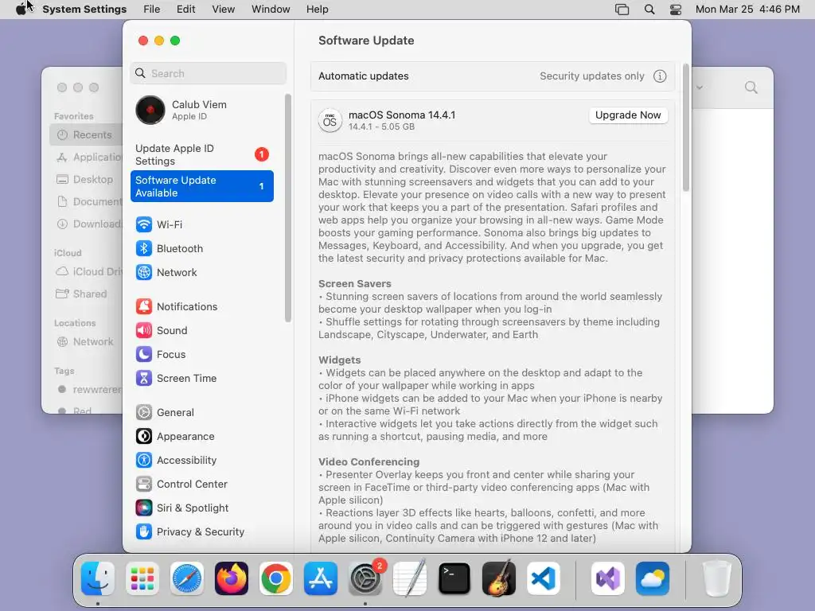Open the weather cloud app in Dock
815x611 pixels.
tap(653, 578)
